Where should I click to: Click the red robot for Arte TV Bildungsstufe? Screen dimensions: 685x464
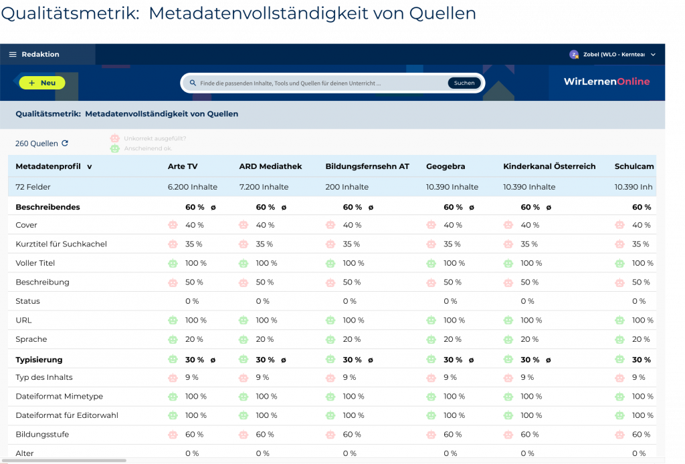pos(173,435)
